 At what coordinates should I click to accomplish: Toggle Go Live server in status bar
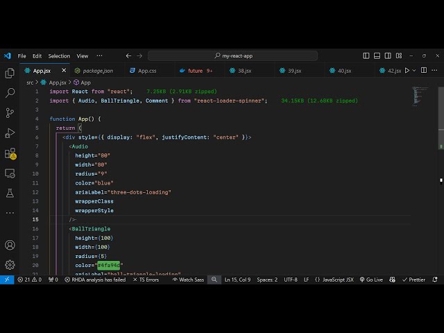(x=370, y=280)
